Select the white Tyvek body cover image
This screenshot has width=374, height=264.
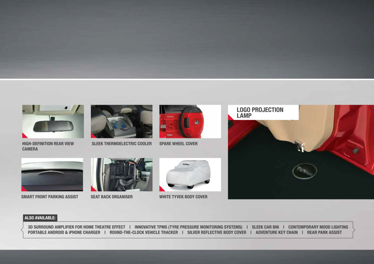190,175
